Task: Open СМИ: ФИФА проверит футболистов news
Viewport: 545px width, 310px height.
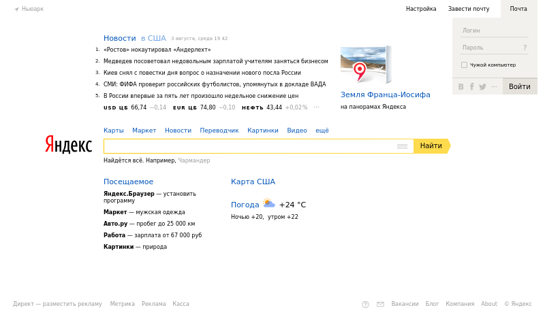Action: pyautogui.click(x=215, y=84)
